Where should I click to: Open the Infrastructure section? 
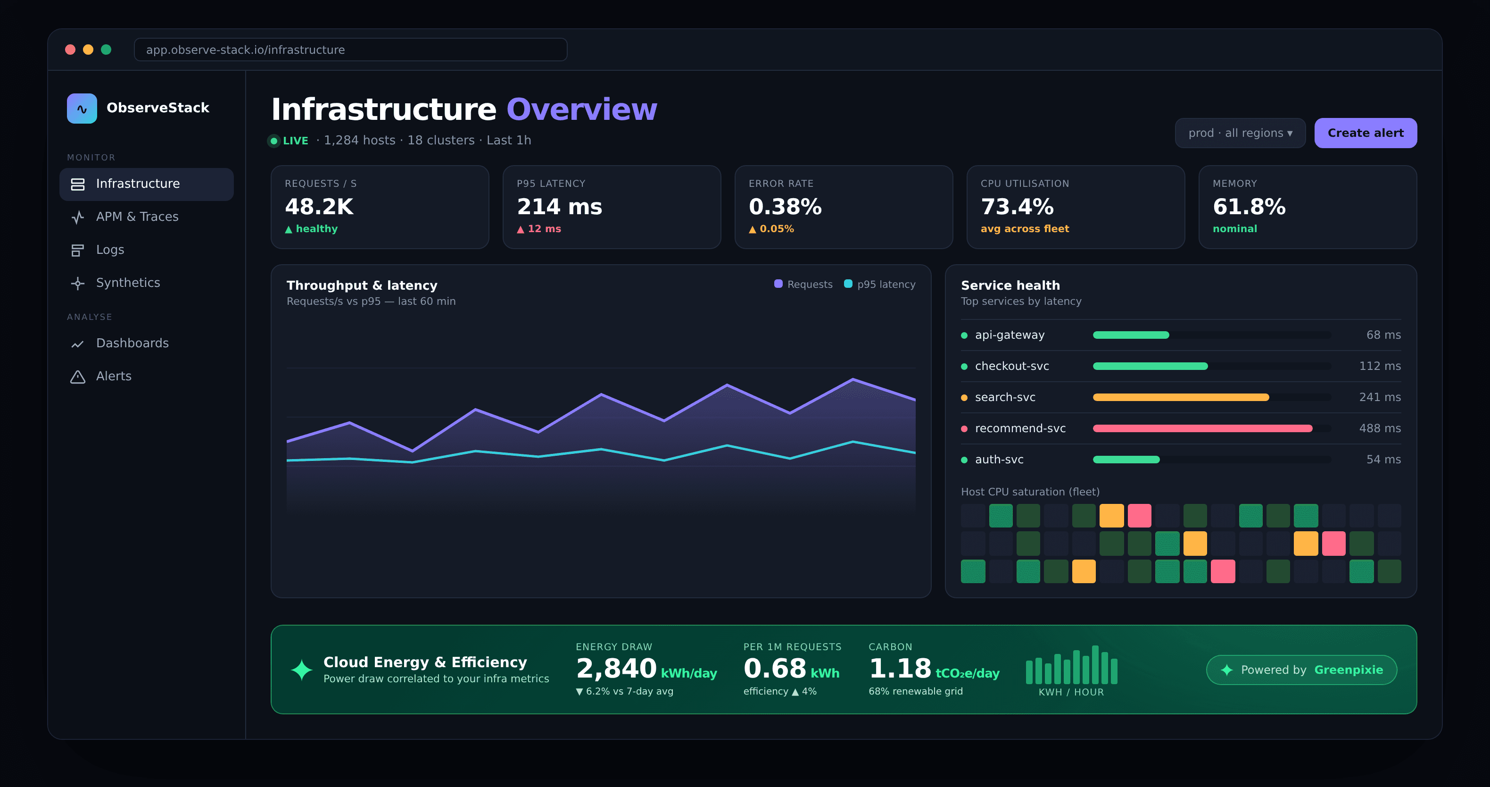tap(146, 184)
